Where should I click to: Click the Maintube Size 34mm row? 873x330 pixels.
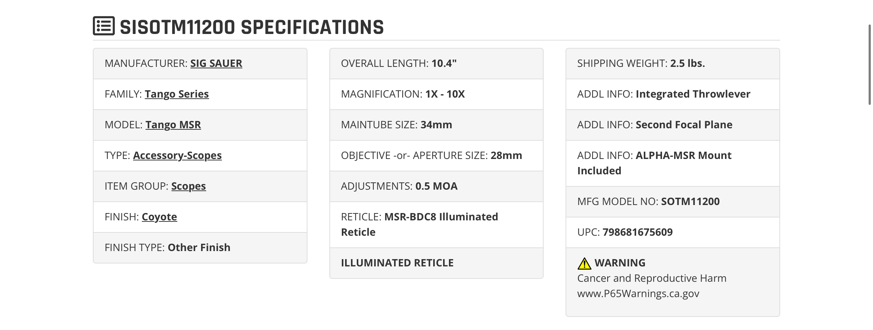(x=436, y=125)
